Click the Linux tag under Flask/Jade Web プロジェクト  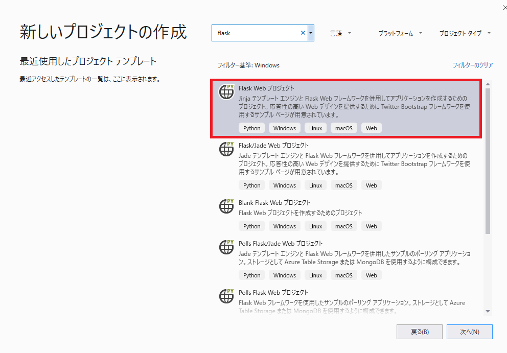pyautogui.click(x=315, y=185)
